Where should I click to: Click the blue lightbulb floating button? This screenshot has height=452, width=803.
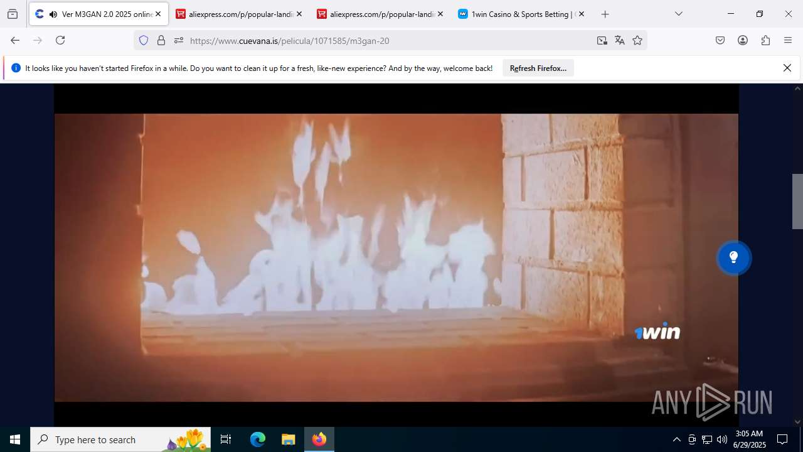coord(733,257)
